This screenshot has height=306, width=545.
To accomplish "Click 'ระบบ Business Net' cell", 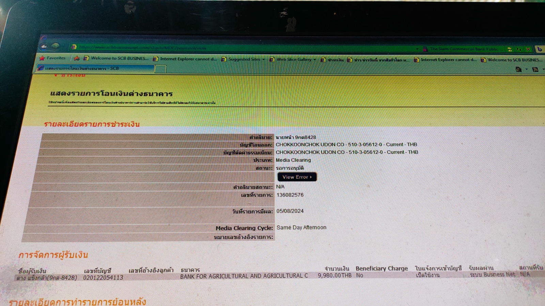I will coord(493,275).
